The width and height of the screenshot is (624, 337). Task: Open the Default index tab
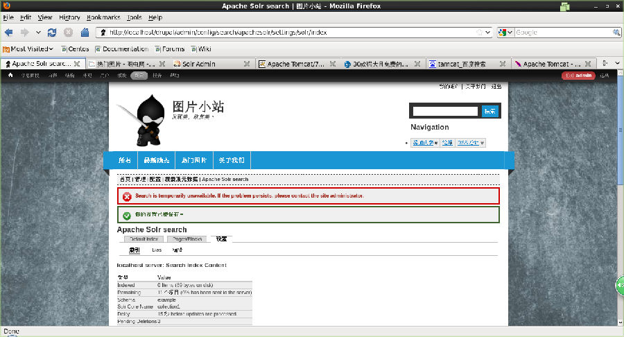144,239
